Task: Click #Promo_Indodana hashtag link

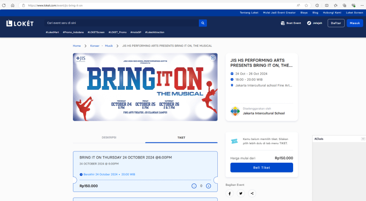Action: (x=73, y=33)
